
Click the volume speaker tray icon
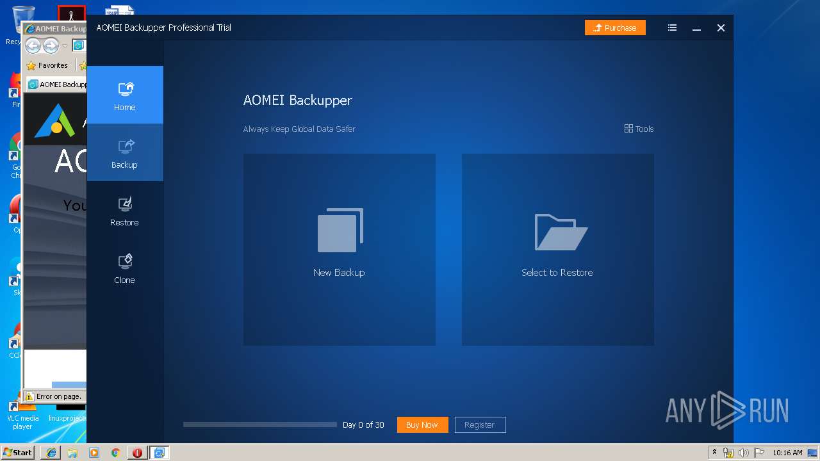[x=743, y=453]
